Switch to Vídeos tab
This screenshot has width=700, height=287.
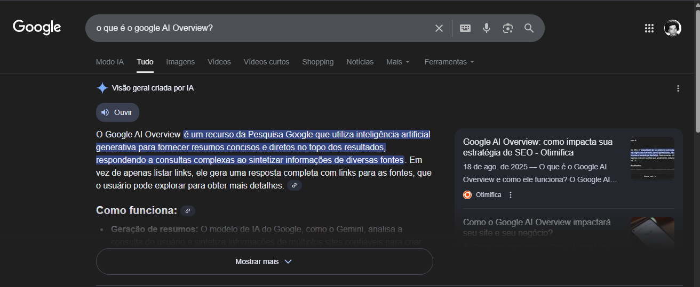(x=219, y=62)
